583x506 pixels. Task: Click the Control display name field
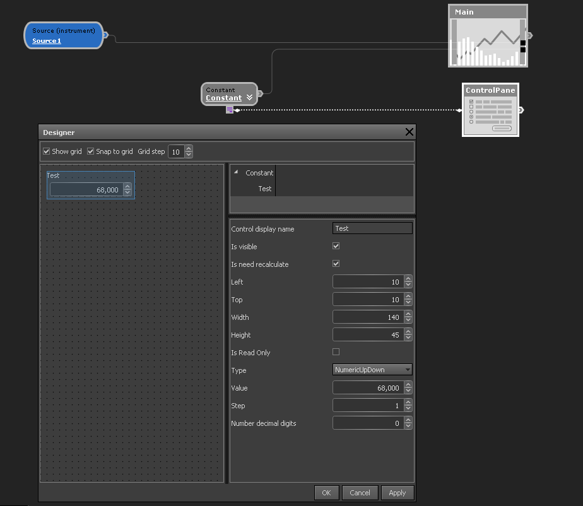(x=372, y=228)
